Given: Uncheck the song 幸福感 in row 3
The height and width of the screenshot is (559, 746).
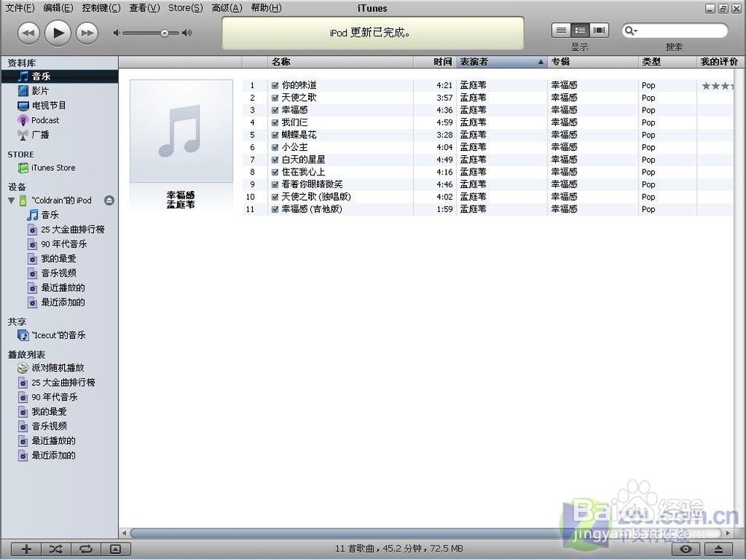Looking at the screenshot, I should 275,110.
